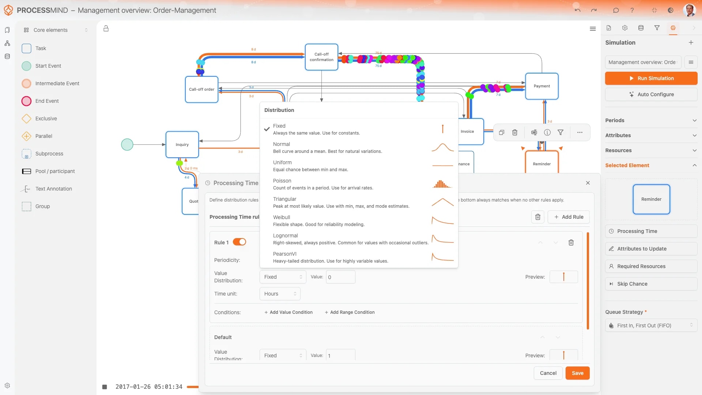The image size is (702, 395).
Task: Toggle the Rule 1 switch off
Action: (x=239, y=242)
